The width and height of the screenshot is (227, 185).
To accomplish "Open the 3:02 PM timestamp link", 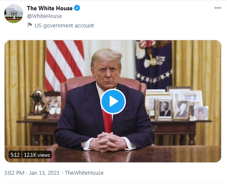I will [14, 173].
